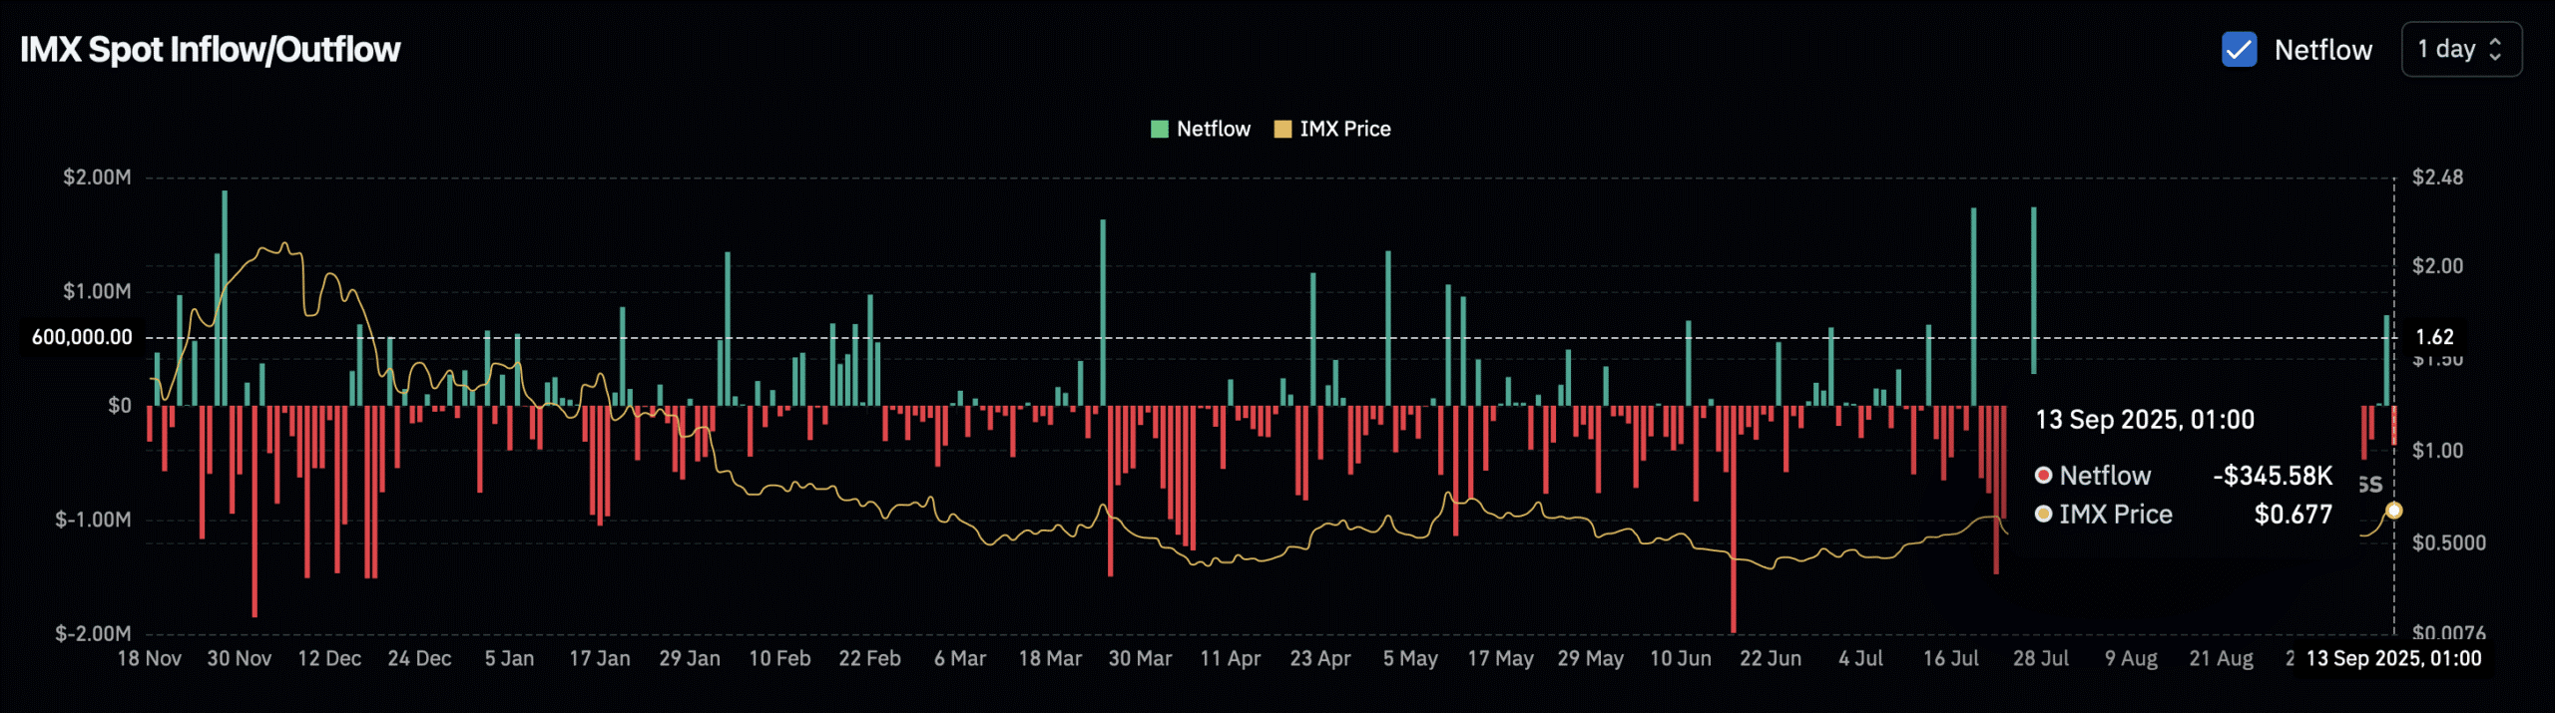Click the yellow IMX Price legend swatch
Screen dimensions: 2555x713
1282,129
